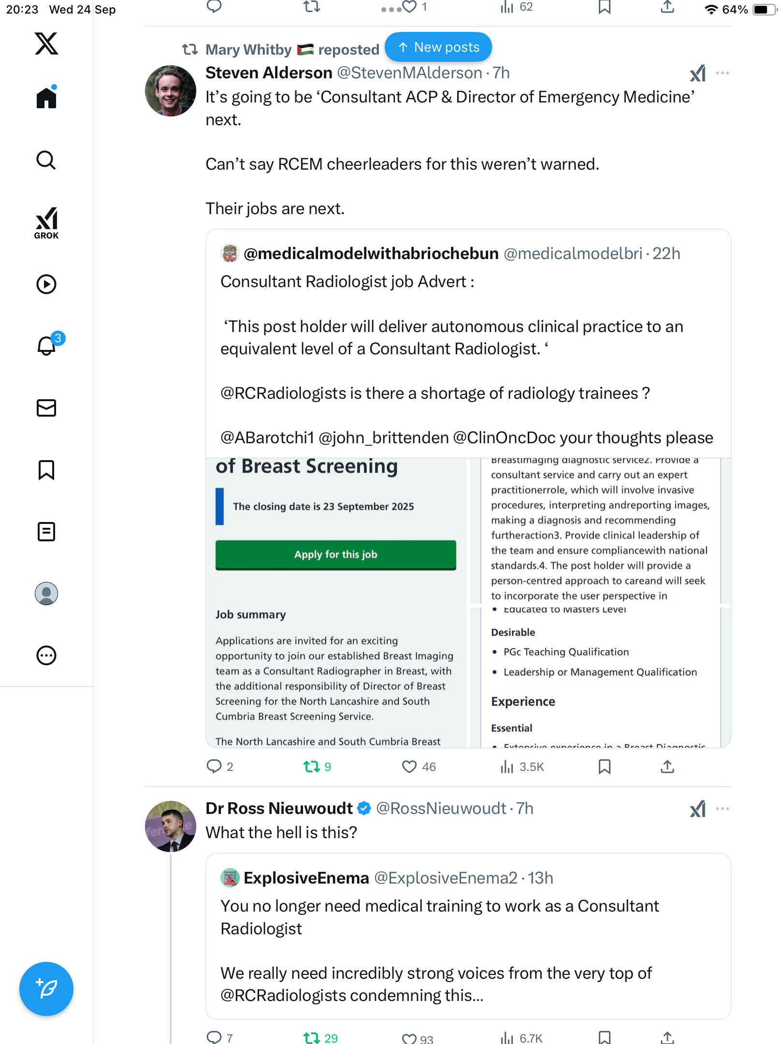This screenshot has height=1044, width=783.
Task: Open Bookmarks in the sidebar
Action: tap(46, 470)
